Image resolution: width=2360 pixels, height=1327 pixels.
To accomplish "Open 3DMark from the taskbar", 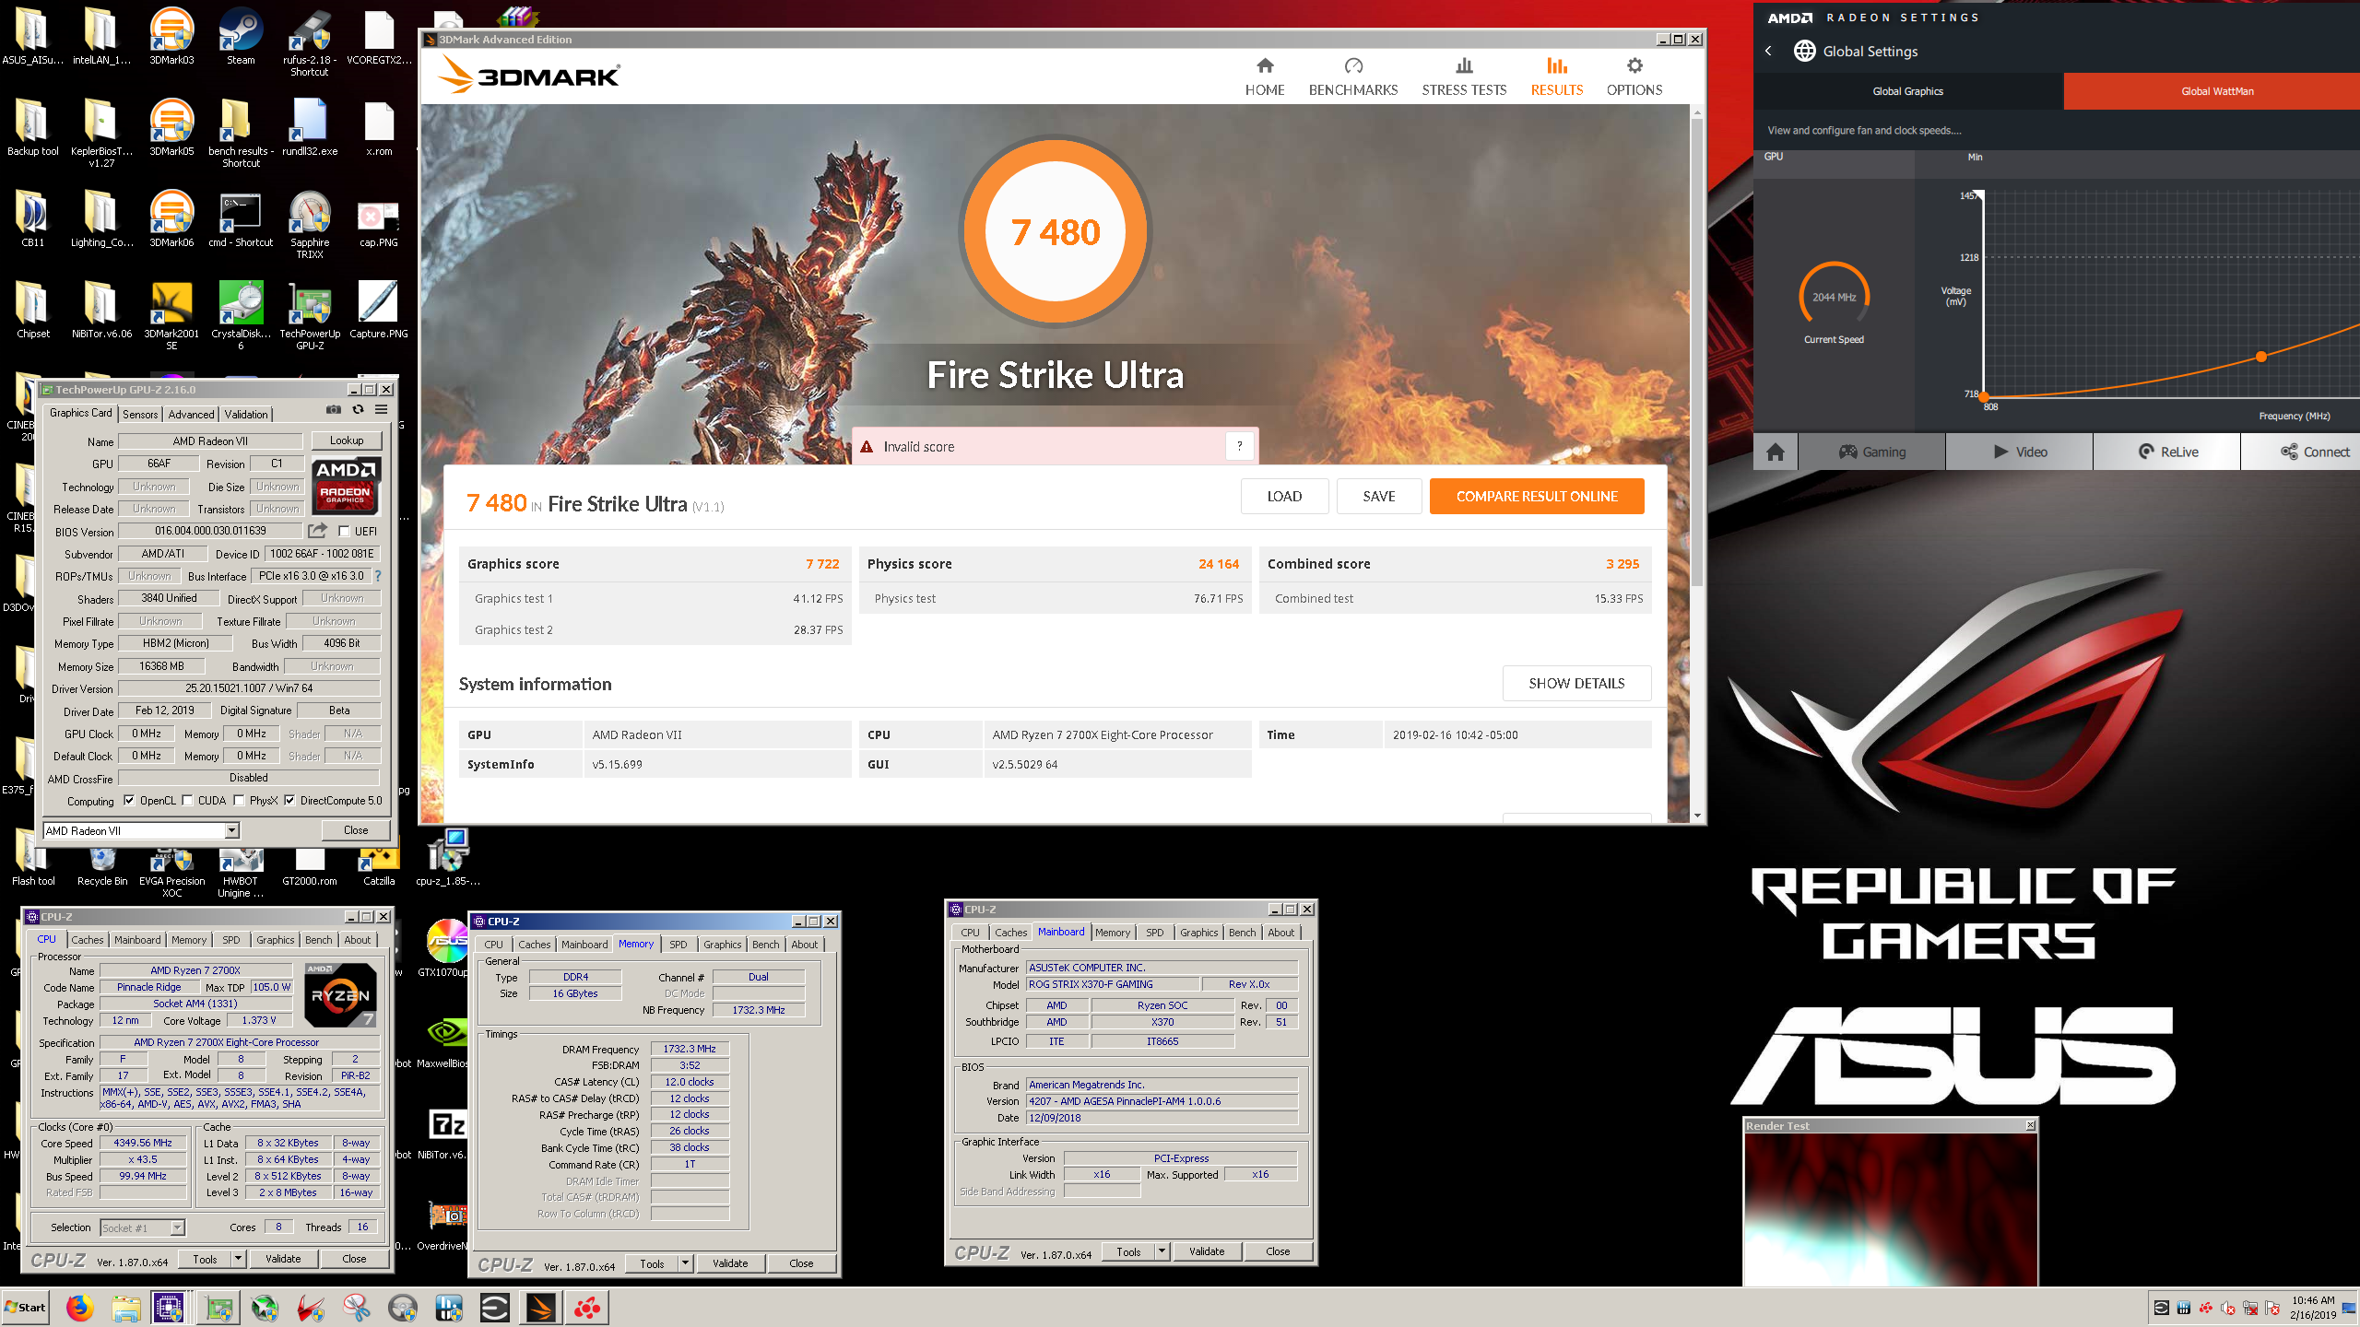I will click(541, 1308).
